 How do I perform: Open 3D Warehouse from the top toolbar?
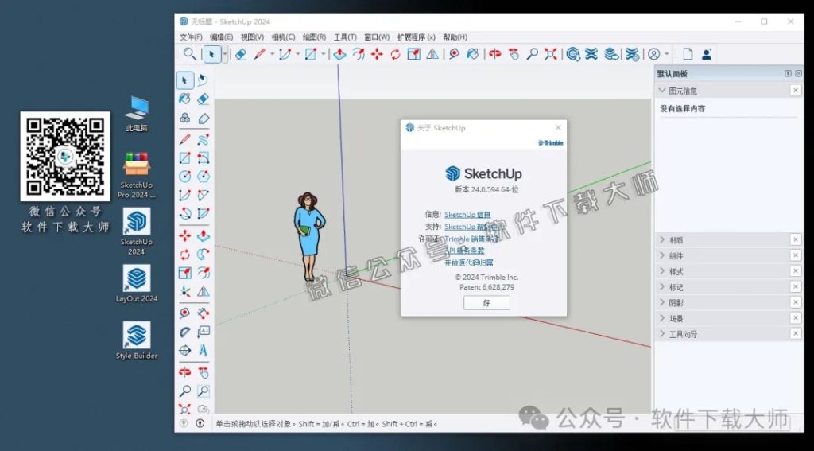tap(572, 54)
